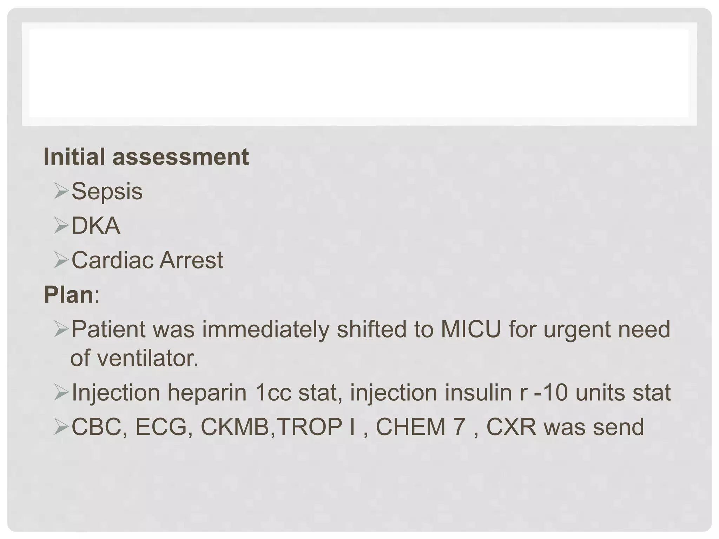Viewport: 719px width, 539px height.
Task: Click the 'Plan' heading text
Action: (x=69, y=295)
